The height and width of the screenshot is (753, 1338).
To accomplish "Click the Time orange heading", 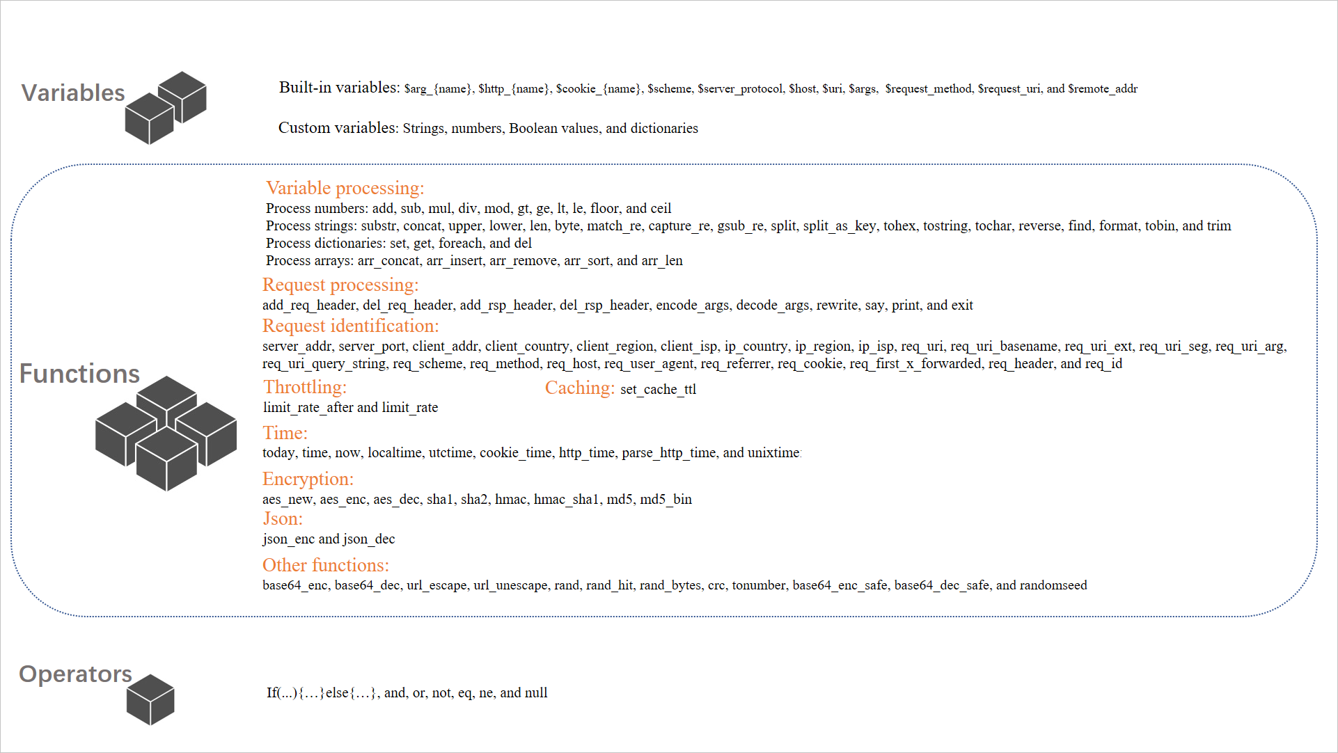I will click(x=285, y=433).
